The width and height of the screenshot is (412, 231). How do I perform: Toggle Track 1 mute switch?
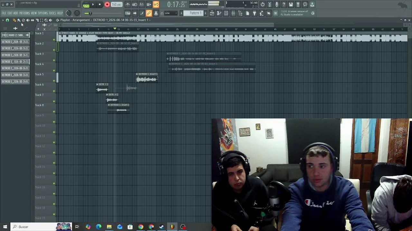tap(54, 40)
